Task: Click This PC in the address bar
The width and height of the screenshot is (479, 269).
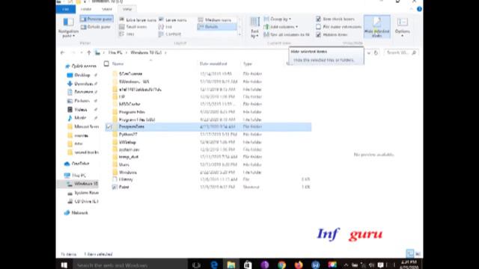Action: (x=115, y=52)
